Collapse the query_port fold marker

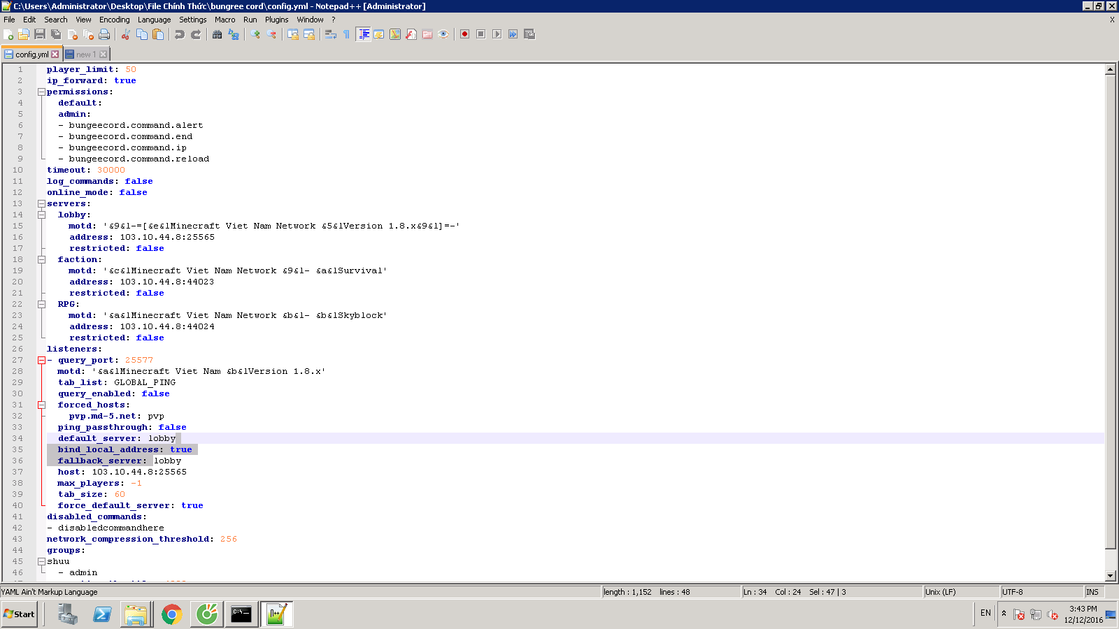pyautogui.click(x=41, y=361)
